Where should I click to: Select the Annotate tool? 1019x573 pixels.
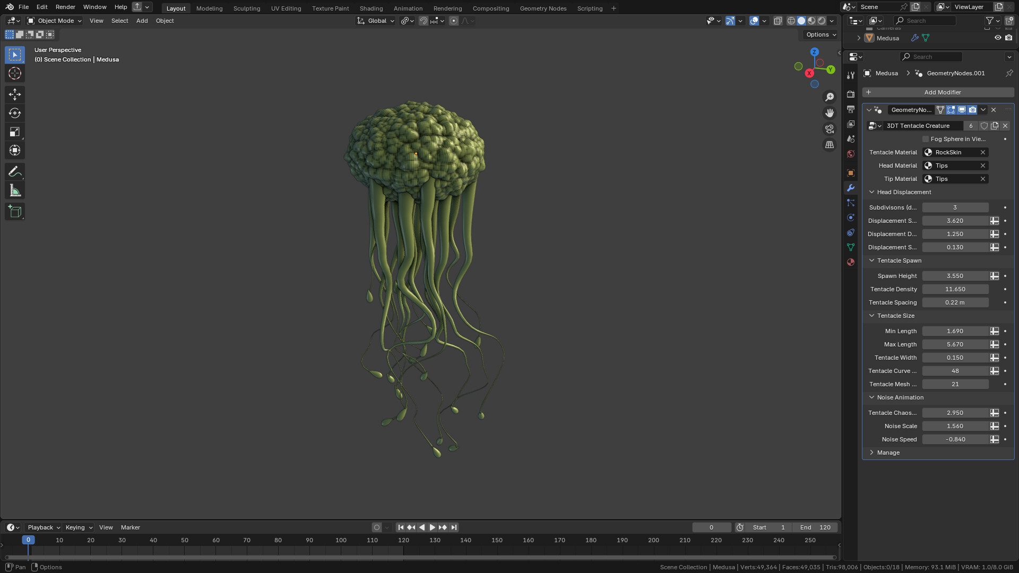(x=14, y=171)
